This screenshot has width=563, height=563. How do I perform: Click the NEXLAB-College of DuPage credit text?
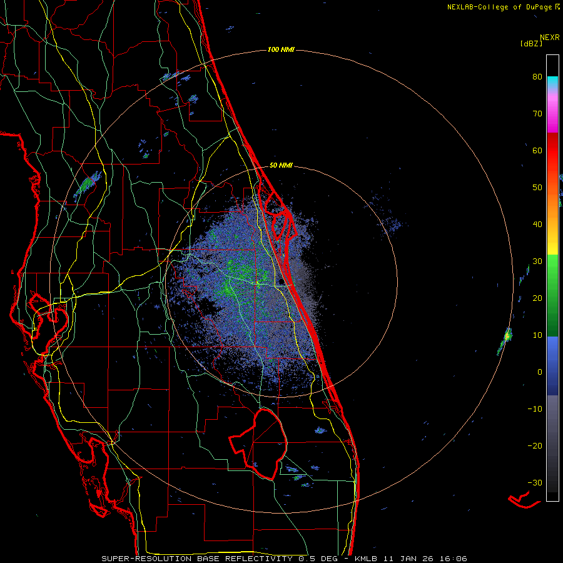tap(500, 7)
